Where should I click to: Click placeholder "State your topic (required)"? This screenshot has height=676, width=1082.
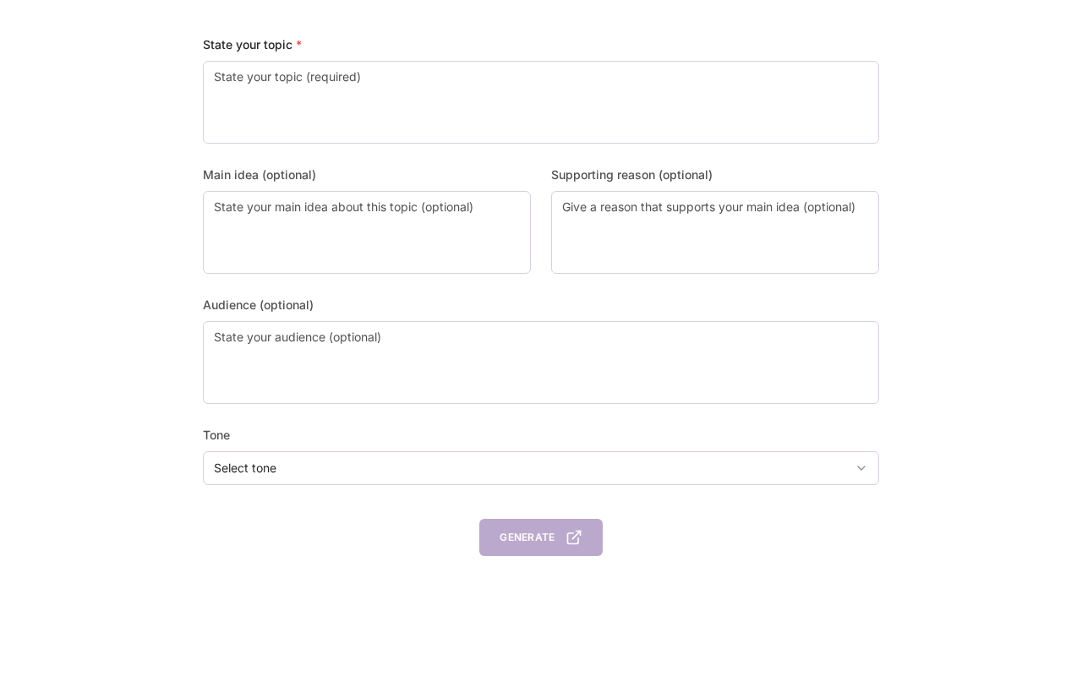coord(287,77)
